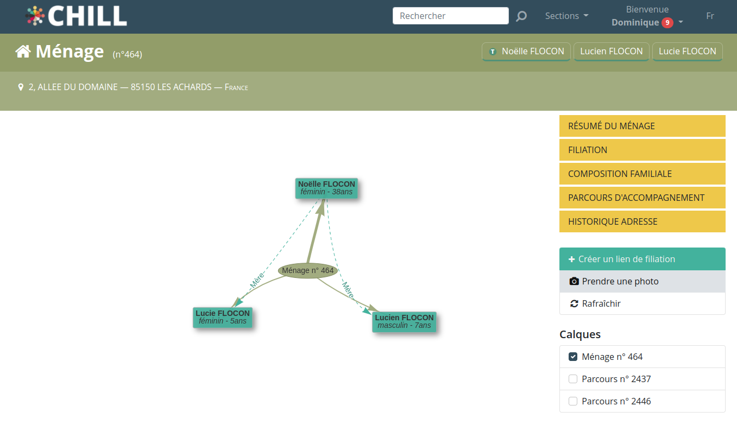Viewport: 737px width, 431px height.
Task: Enable the Parcours n° 2437 layer
Action: (573, 379)
